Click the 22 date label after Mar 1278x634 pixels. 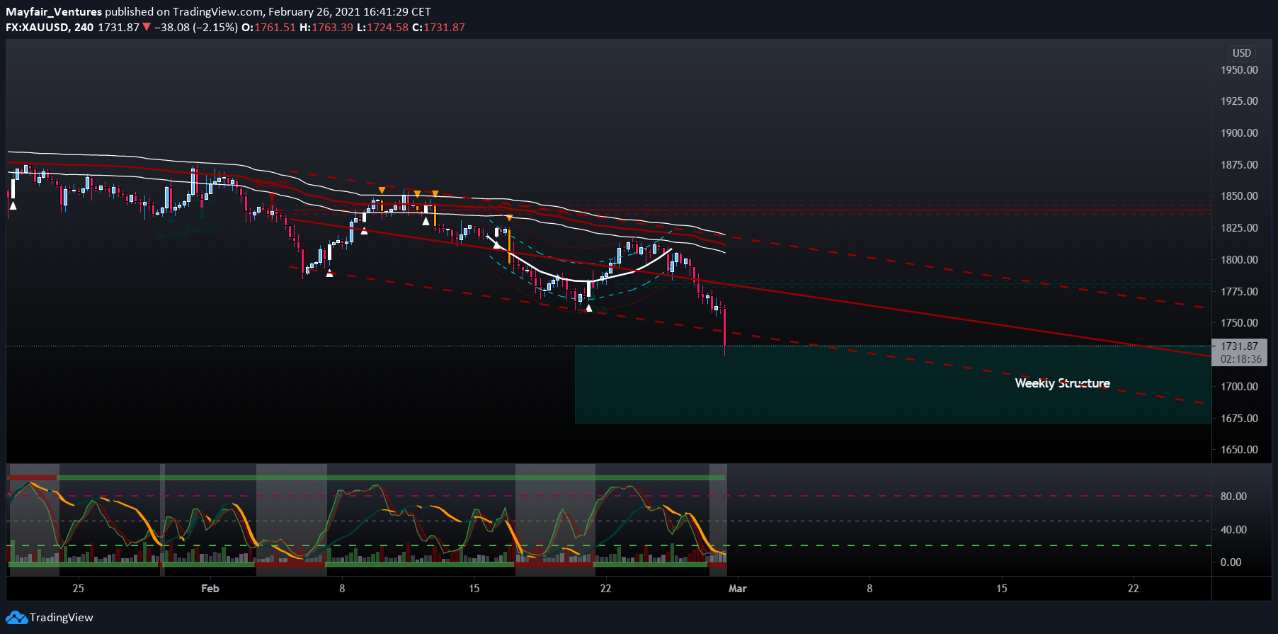point(1134,589)
